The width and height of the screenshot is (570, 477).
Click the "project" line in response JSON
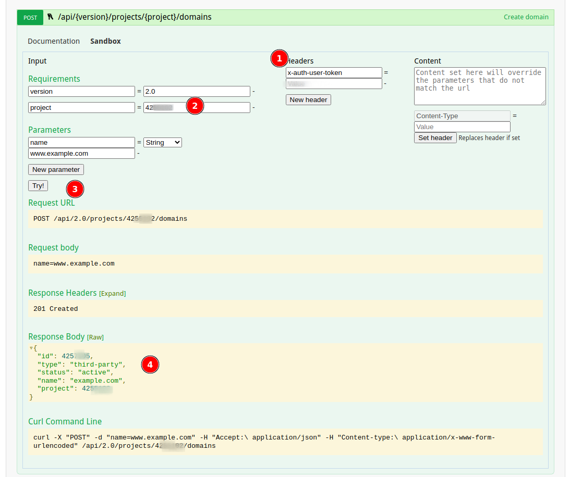[75, 388]
